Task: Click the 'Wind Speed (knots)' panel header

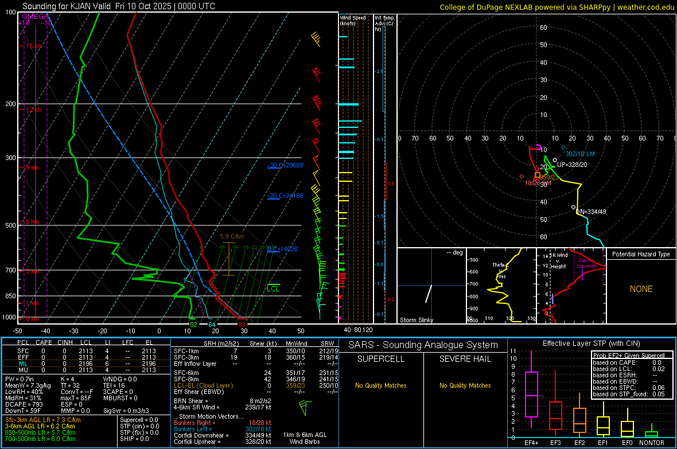Action: [x=353, y=20]
